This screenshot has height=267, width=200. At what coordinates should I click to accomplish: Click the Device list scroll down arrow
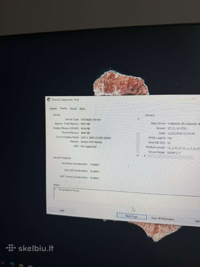[x=137, y=155]
